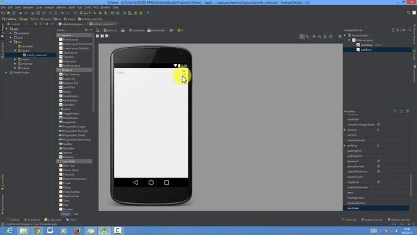Toggle the singleLine property checkbox

pos(379,182)
